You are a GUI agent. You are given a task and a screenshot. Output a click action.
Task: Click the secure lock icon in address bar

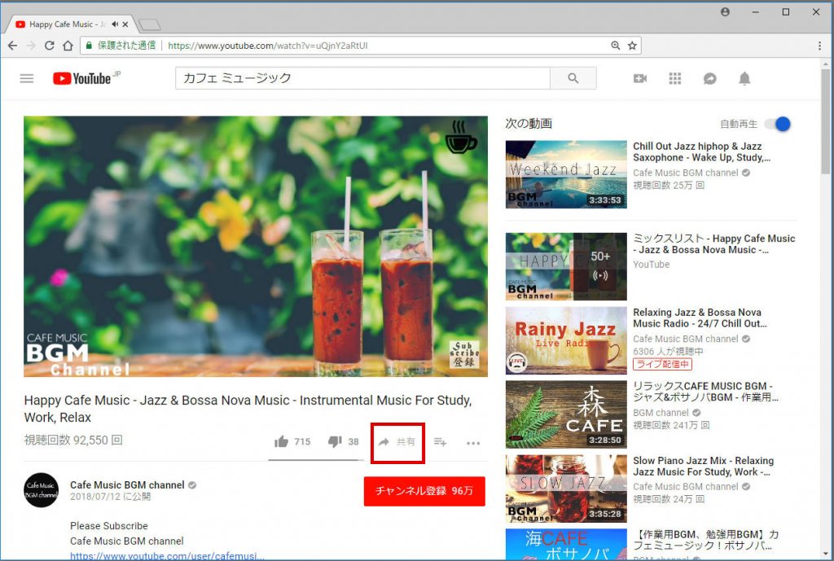[x=90, y=46]
